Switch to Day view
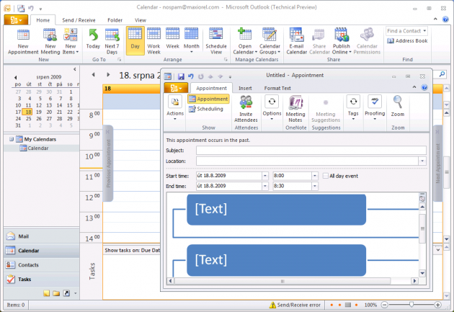454x312 pixels. point(135,41)
